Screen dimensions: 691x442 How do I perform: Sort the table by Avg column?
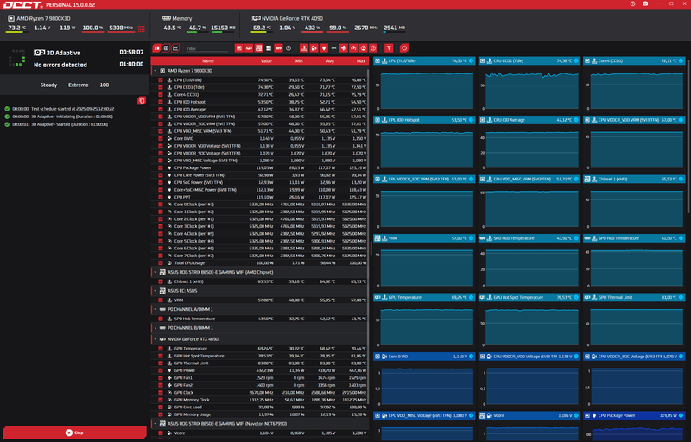(330, 61)
